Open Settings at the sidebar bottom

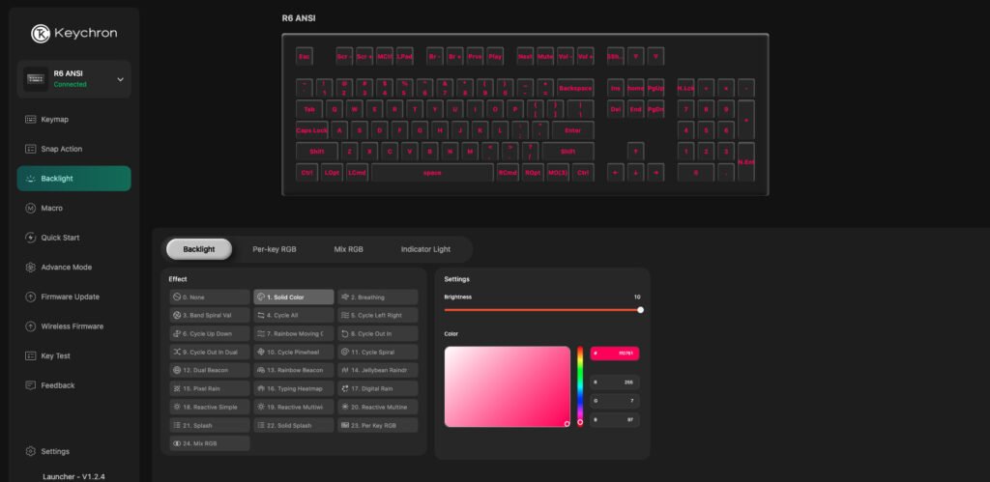click(x=54, y=451)
